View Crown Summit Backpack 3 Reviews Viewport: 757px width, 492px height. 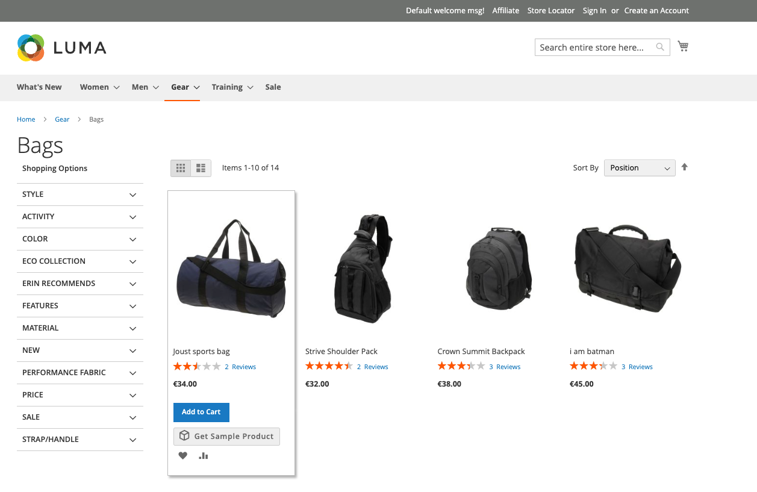505,367
